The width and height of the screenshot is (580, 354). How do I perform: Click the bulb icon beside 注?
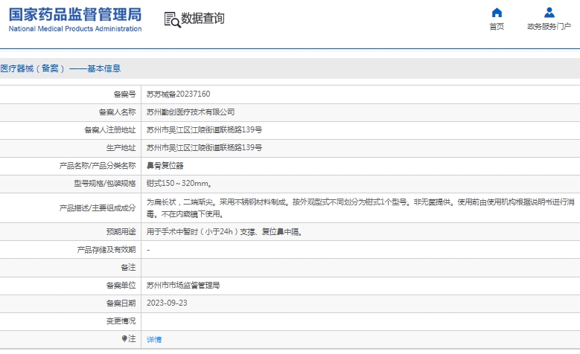[x=124, y=338]
